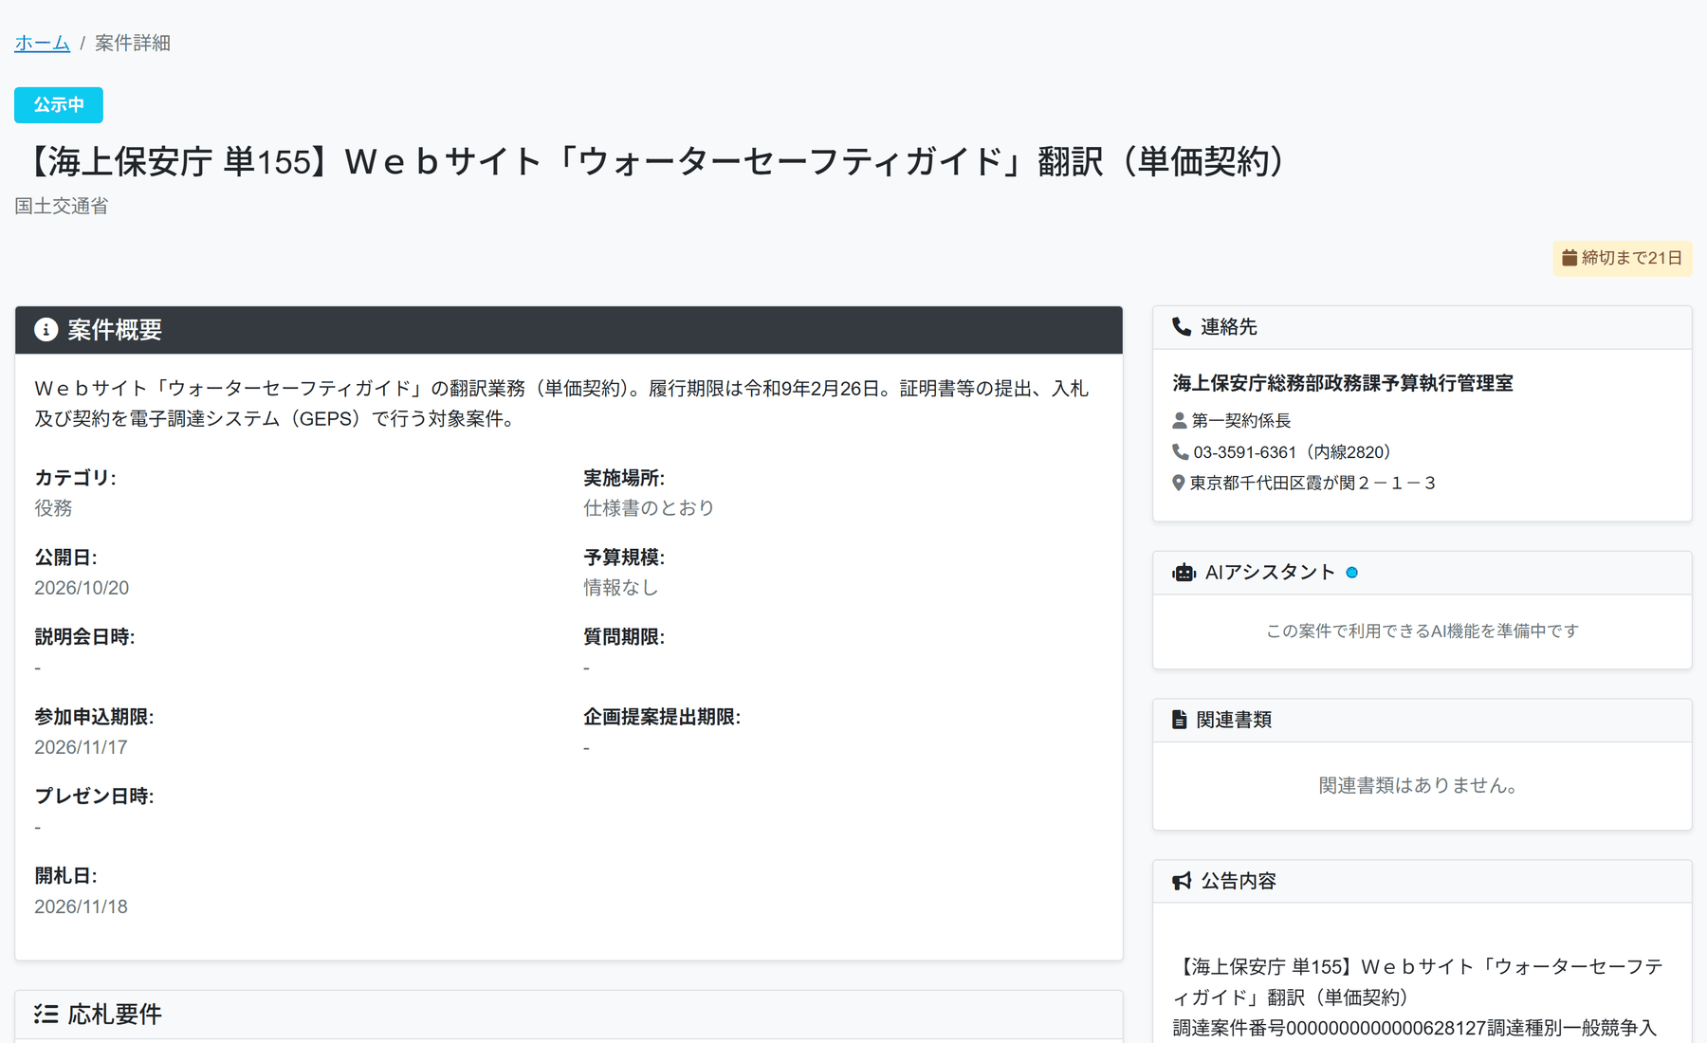Click the phone icon beside 03-3591-6361
1707x1043 pixels.
pos(1180,452)
